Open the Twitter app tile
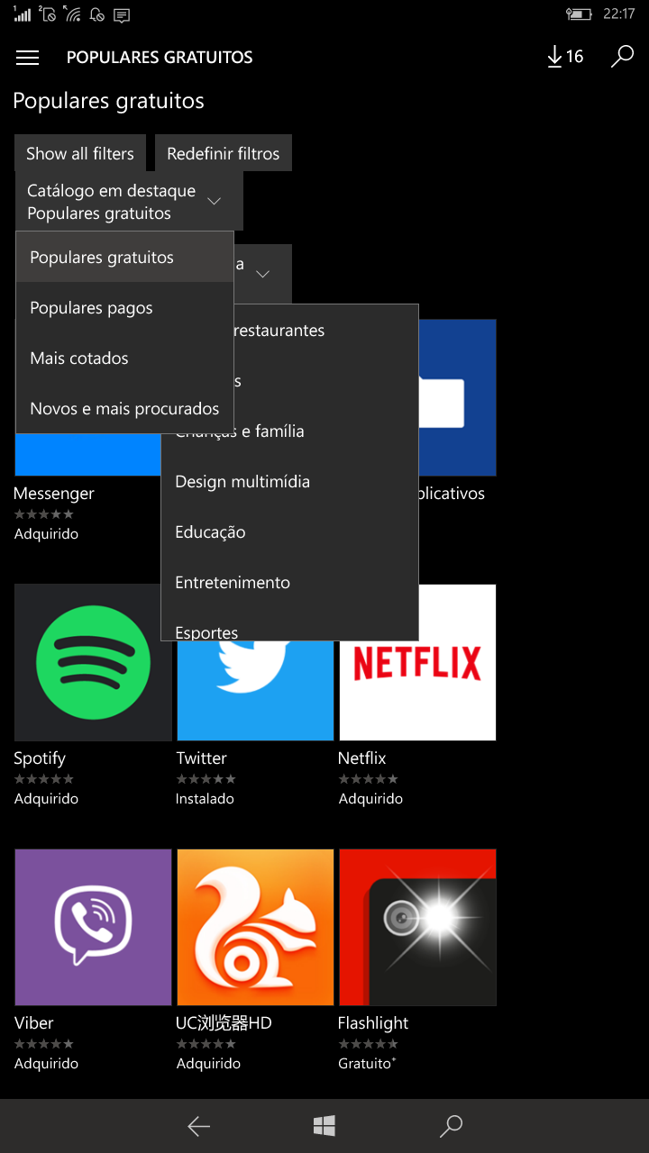This screenshot has width=649, height=1153. (255, 691)
